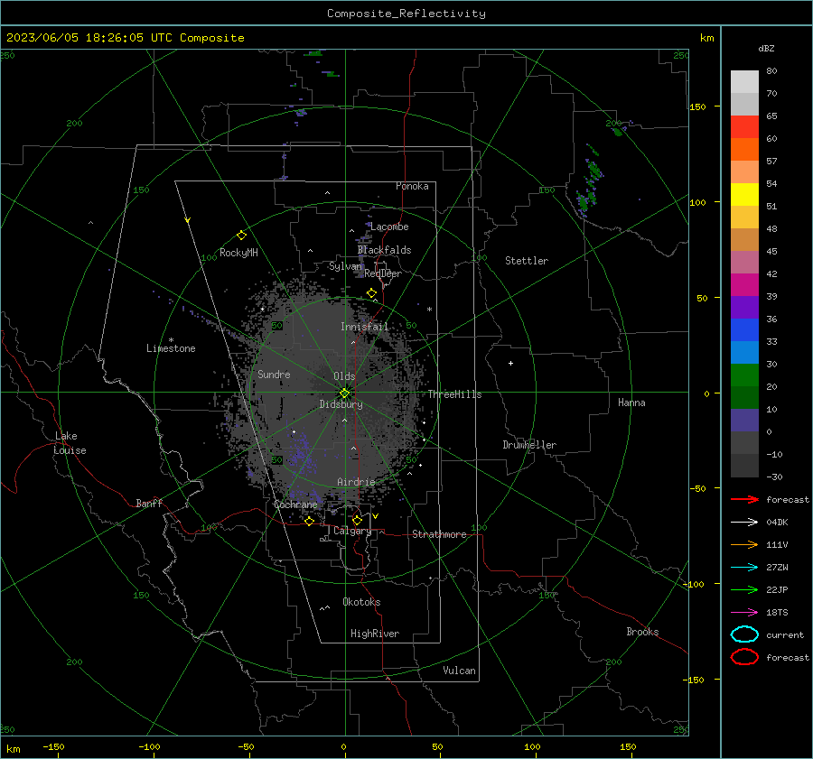Click the cyan 27ZW arrow legend icon
Viewport: 813px width, 759px height.
point(744,568)
